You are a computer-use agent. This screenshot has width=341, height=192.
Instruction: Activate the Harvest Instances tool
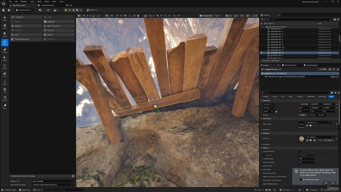point(26,39)
